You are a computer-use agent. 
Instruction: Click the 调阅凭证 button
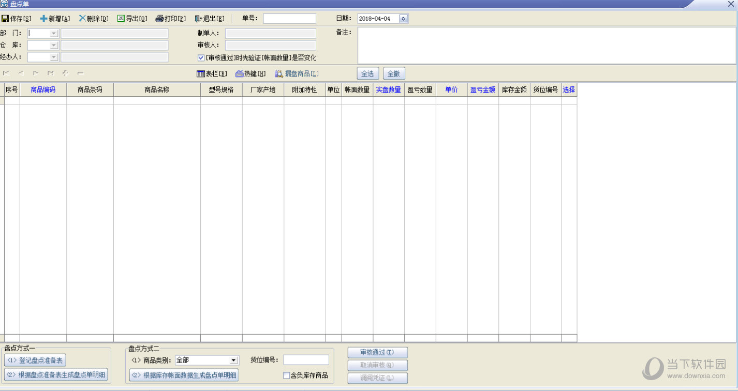pyautogui.click(x=378, y=378)
